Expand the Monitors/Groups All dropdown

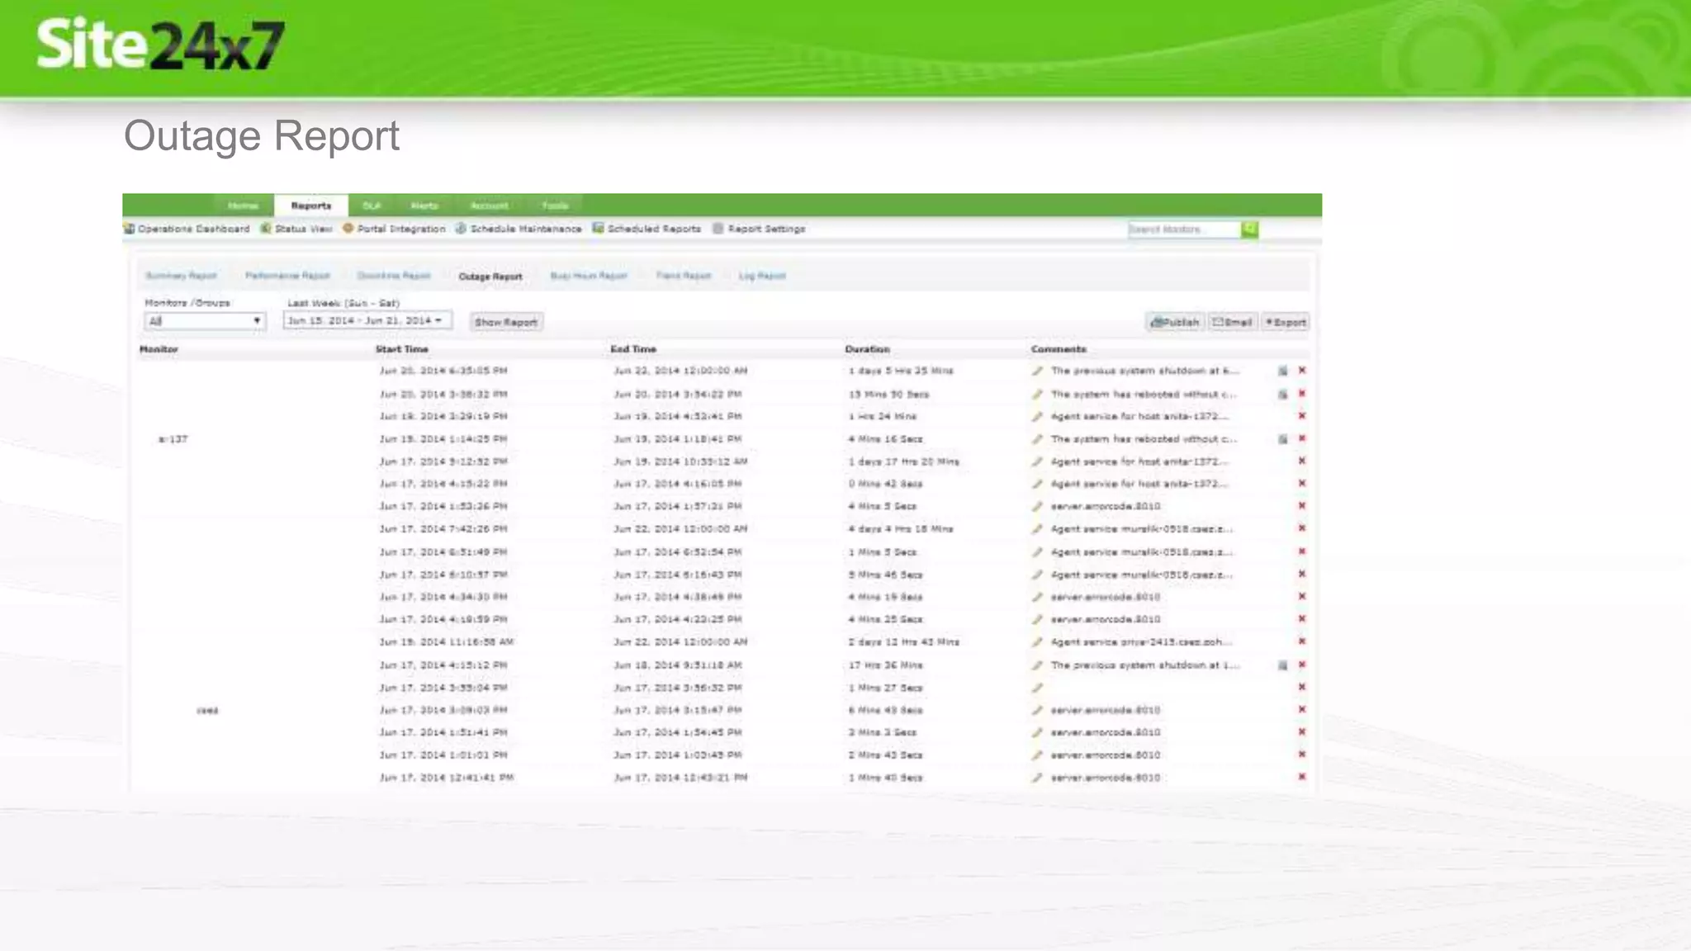point(205,321)
